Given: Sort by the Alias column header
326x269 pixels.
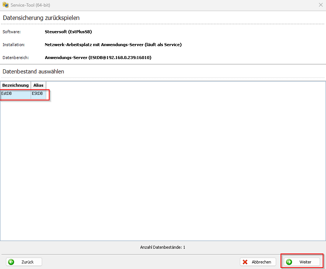Looking at the screenshot, I should [x=38, y=85].
